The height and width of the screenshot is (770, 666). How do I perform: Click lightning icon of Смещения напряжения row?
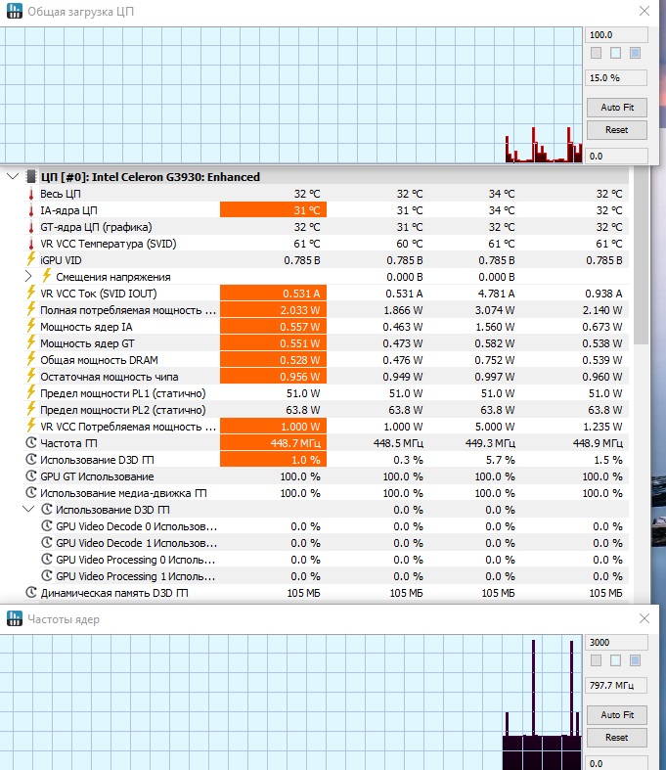pyautogui.click(x=47, y=276)
